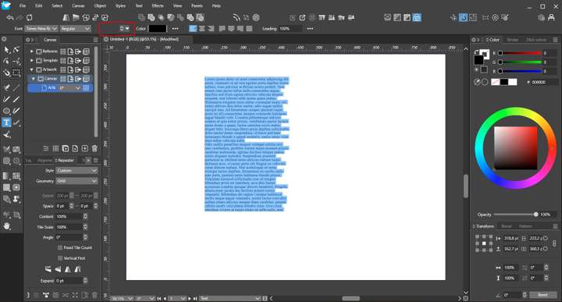Align text right in the context bar
562x302 pixels.
211,29
